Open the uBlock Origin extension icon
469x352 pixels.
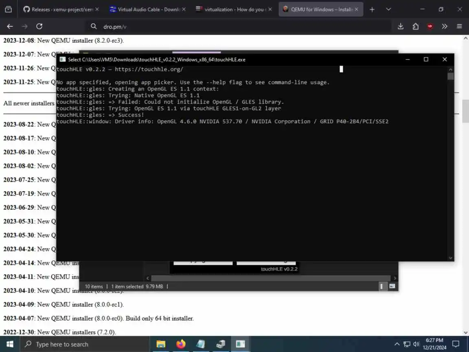[x=430, y=26]
